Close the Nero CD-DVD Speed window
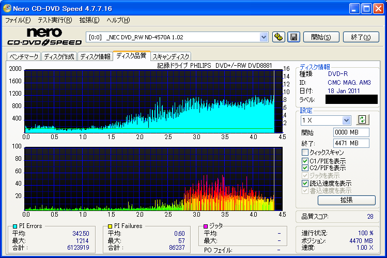Screen dimensions: 387x258 pyautogui.click(x=378, y=9)
